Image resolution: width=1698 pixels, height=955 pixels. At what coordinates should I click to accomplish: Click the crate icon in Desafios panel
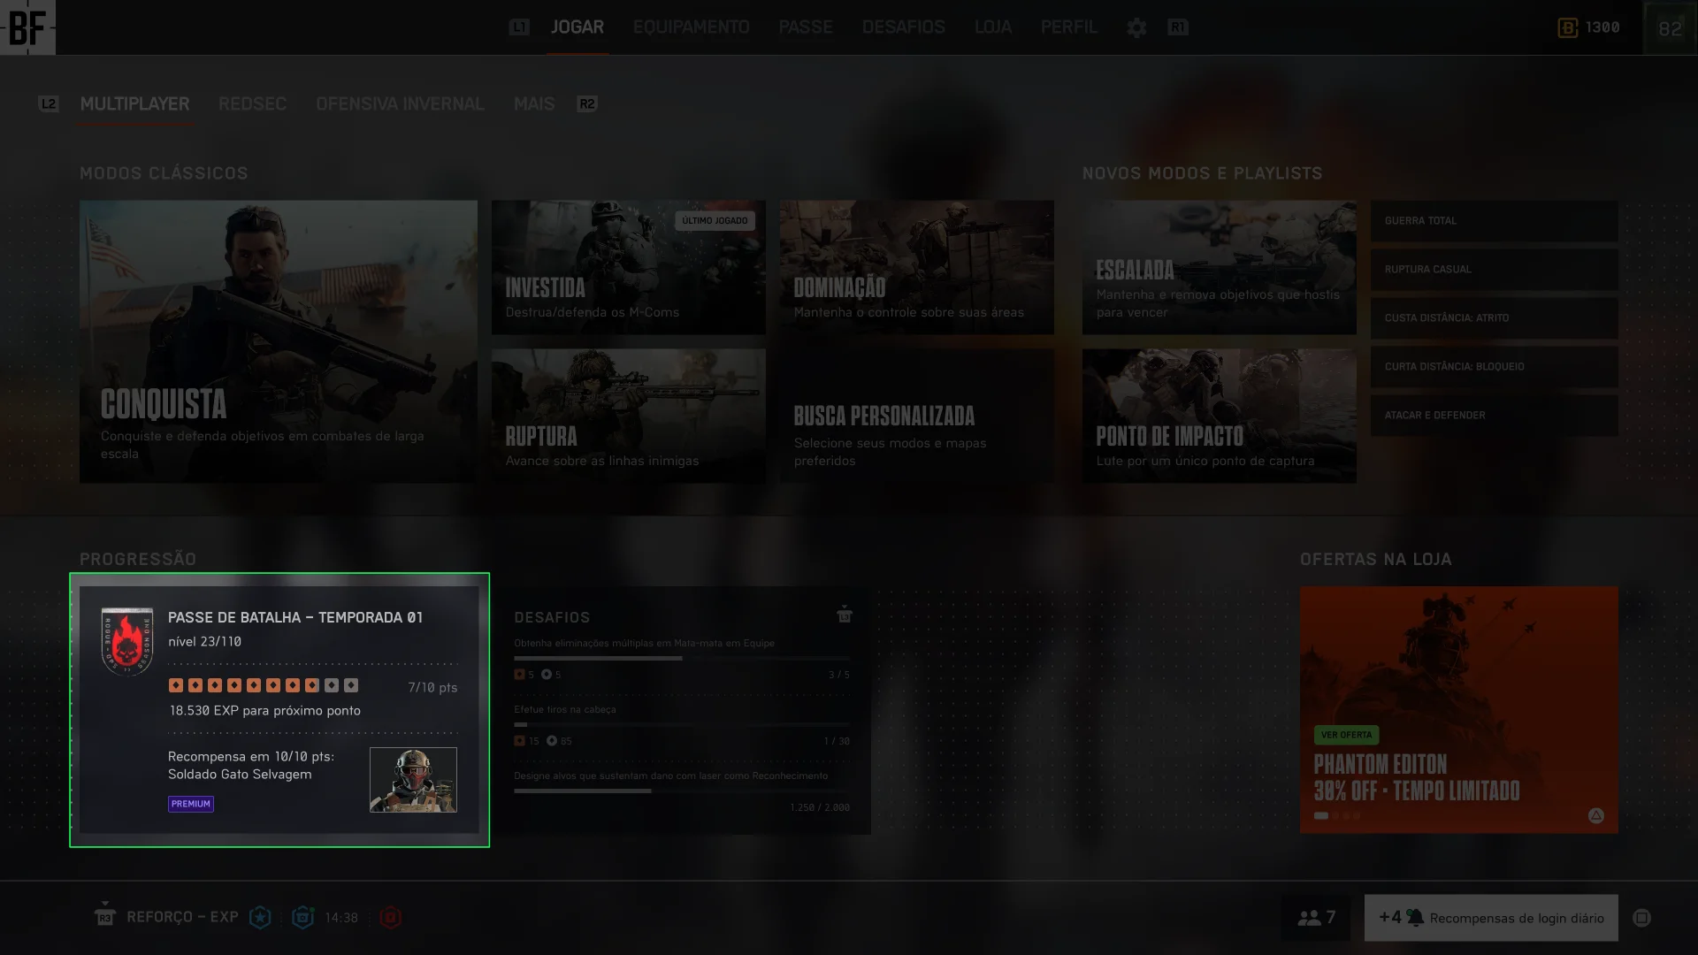845,615
